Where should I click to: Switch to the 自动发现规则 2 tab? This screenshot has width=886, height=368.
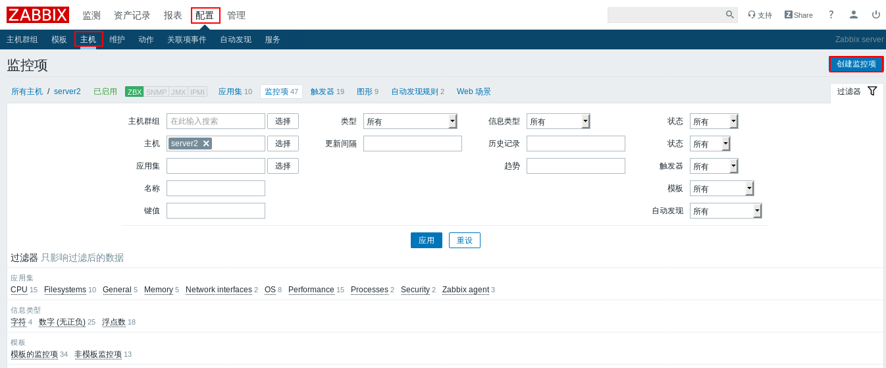417,92
